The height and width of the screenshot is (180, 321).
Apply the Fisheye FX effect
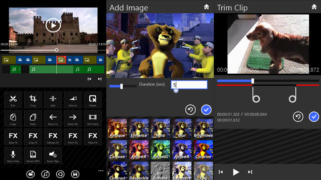[53, 137]
